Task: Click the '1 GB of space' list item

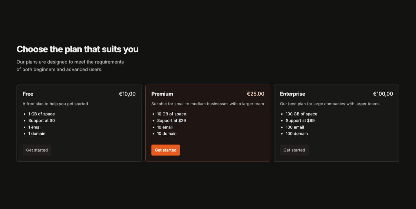Action: coord(41,114)
